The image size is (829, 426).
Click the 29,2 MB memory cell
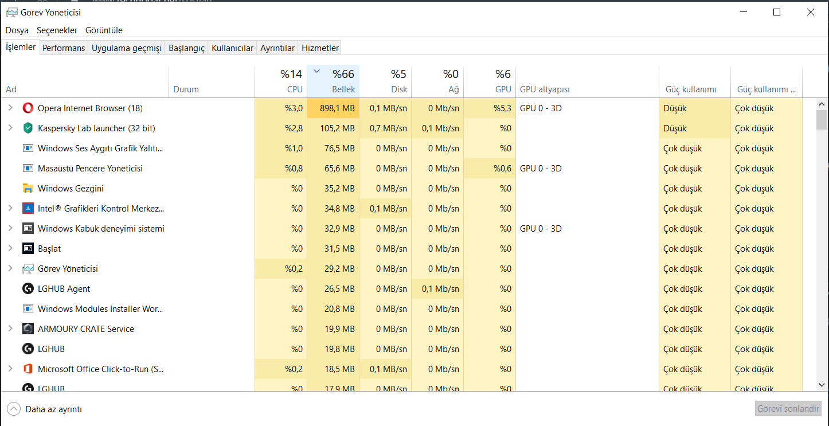(334, 269)
